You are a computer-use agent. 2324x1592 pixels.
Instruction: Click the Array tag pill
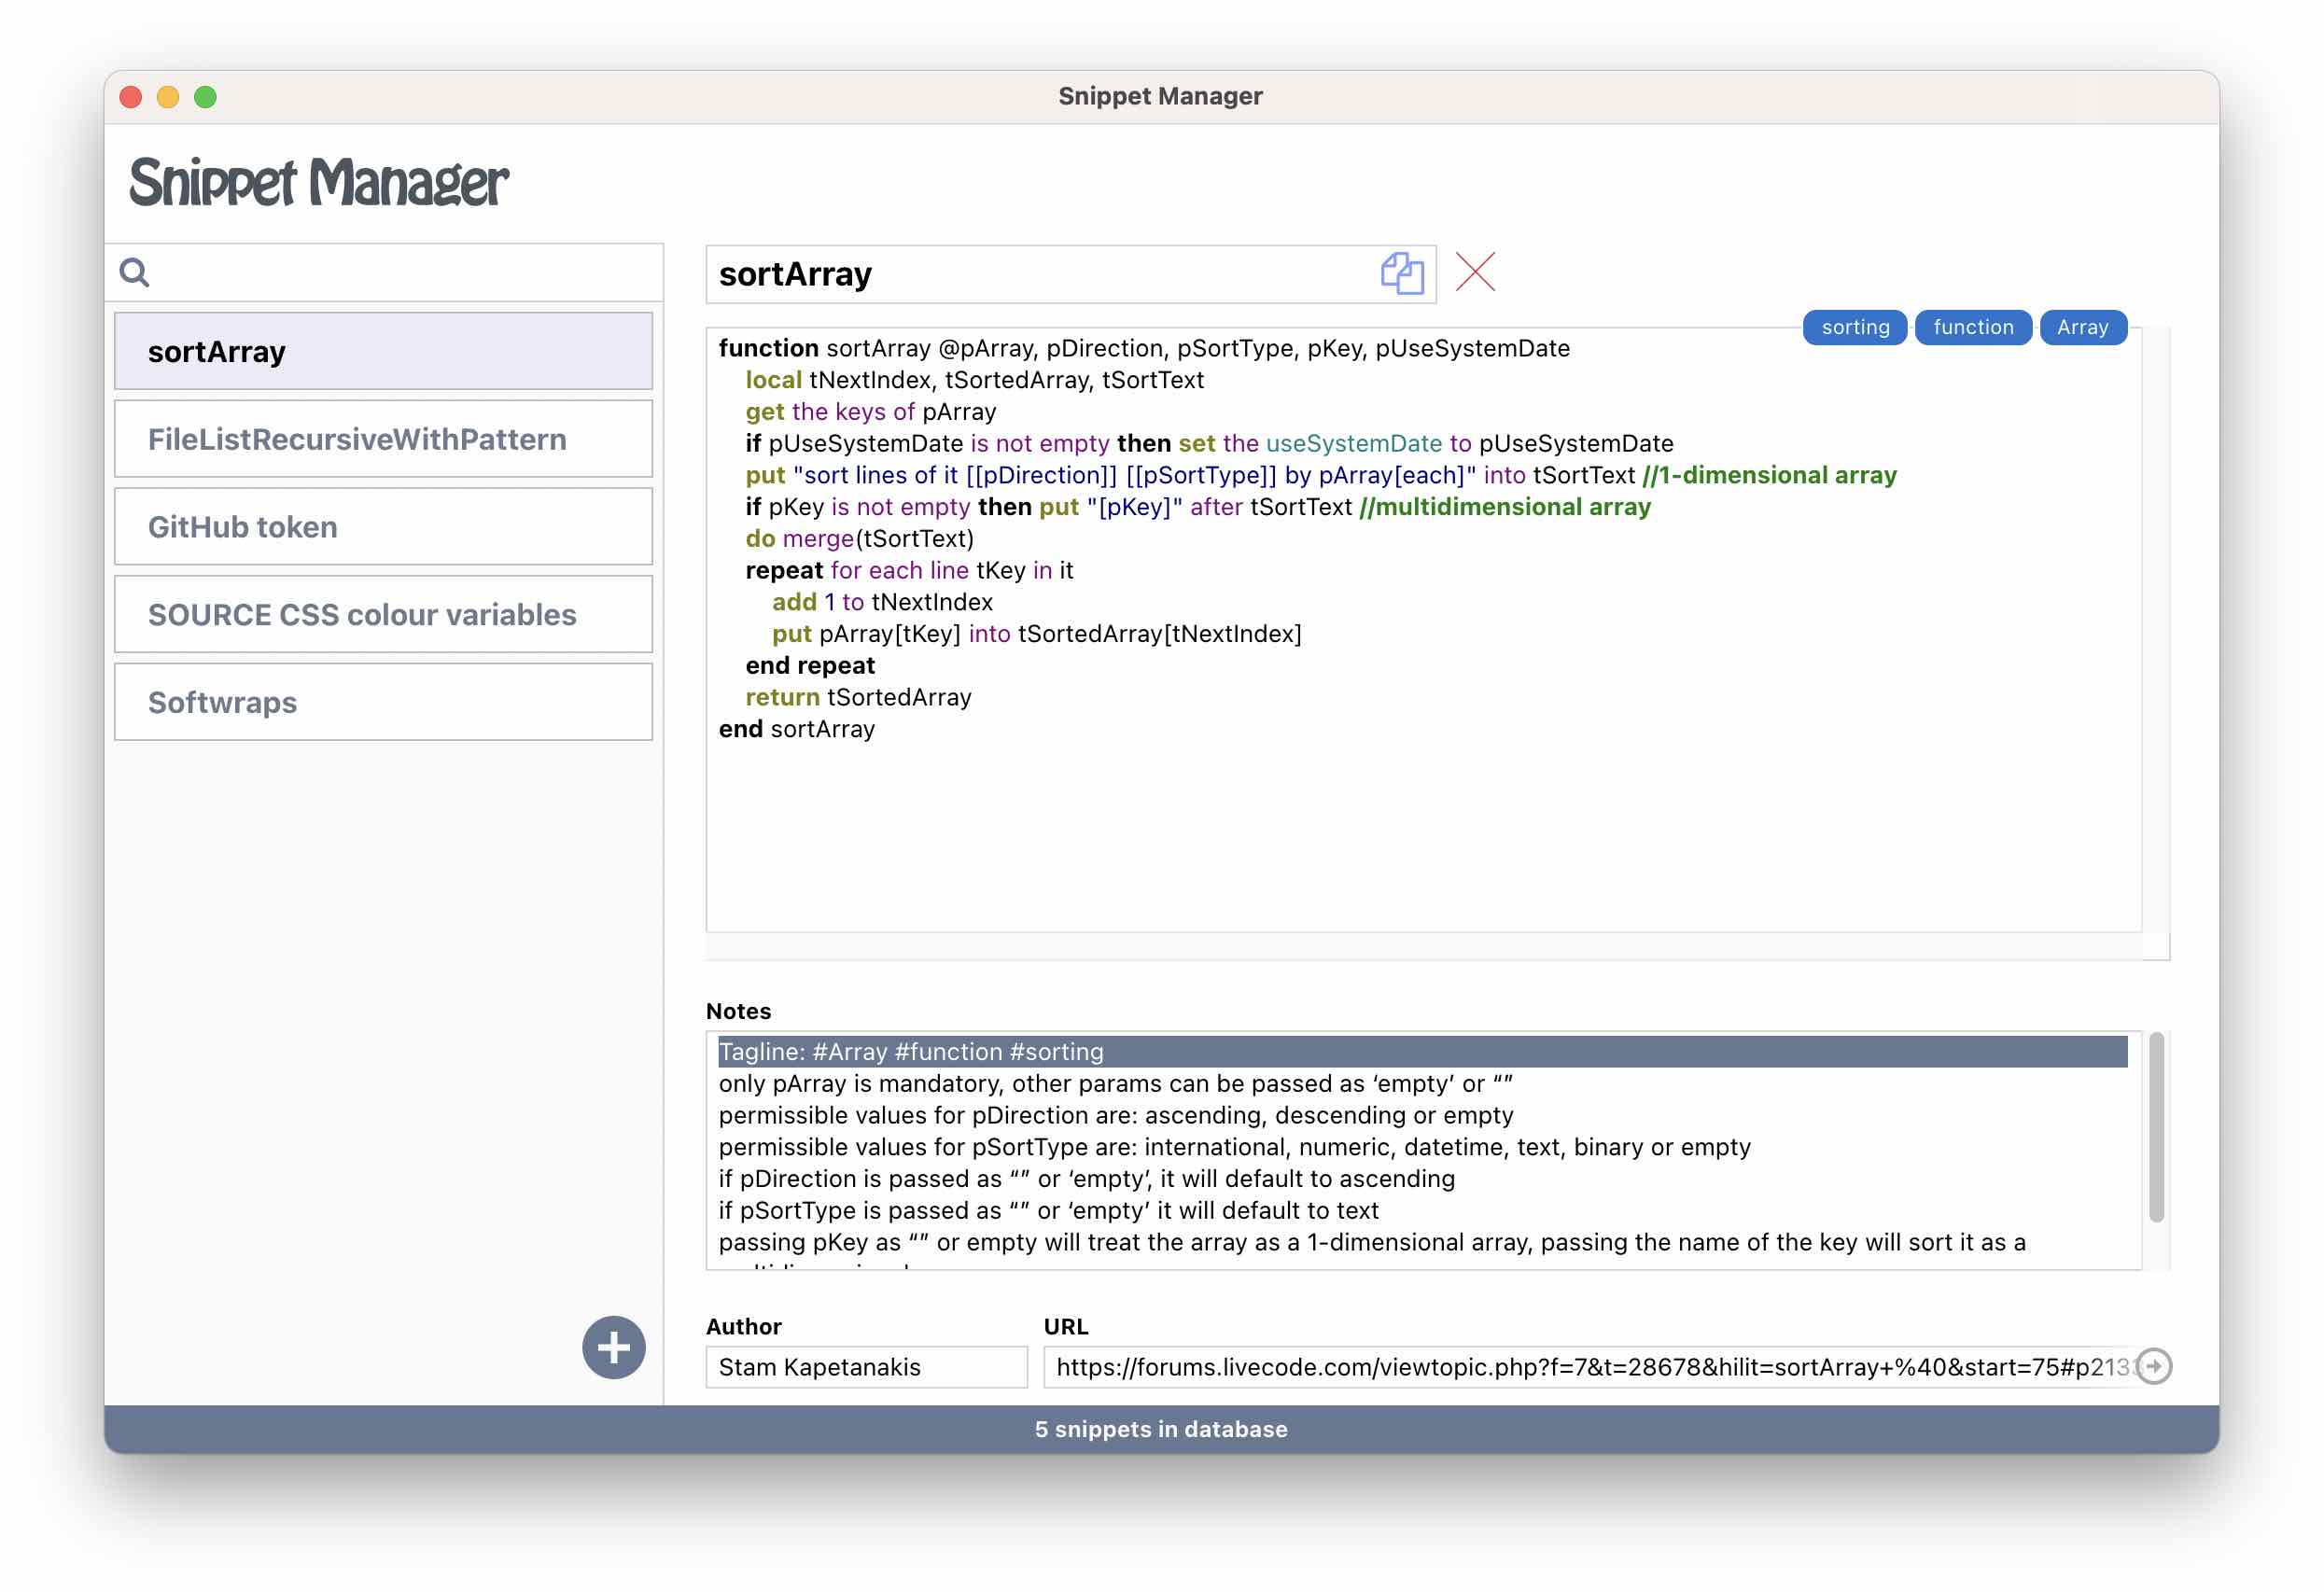point(2082,327)
